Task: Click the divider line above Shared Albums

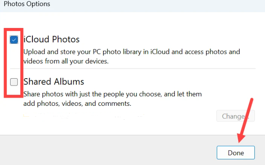Action: [x=138, y=69]
